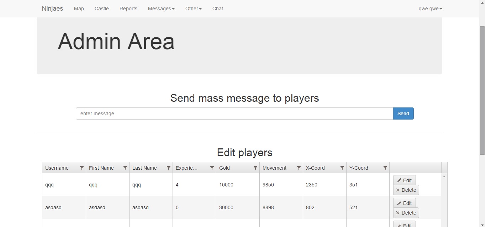Open the qwe qwe user dropdown
The image size is (486, 227).
(x=430, y=9)
